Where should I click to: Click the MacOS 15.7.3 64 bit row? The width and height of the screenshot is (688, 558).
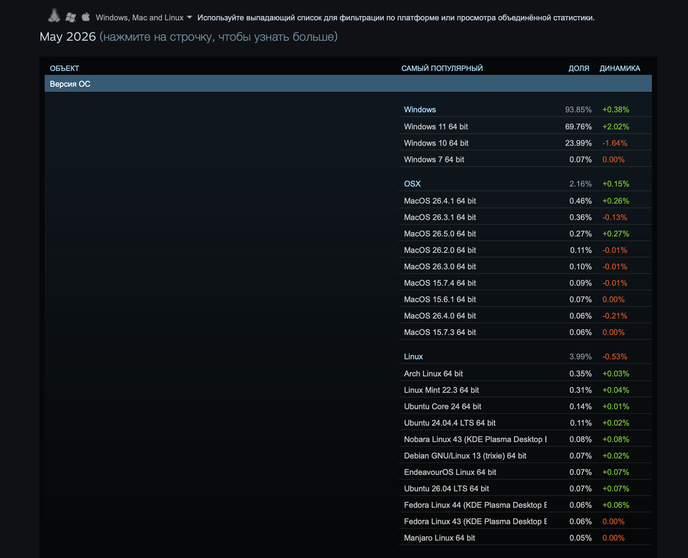tap(525, 332)
